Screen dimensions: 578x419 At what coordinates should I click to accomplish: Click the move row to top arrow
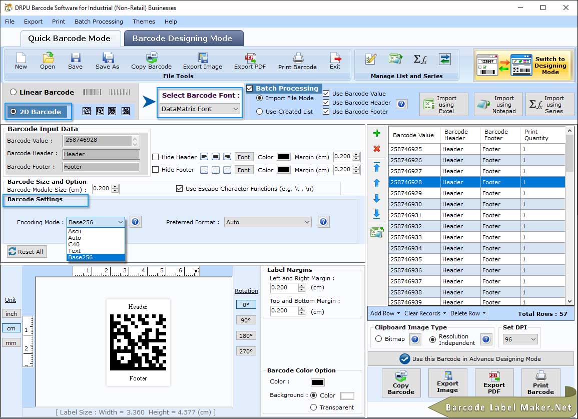377,167
